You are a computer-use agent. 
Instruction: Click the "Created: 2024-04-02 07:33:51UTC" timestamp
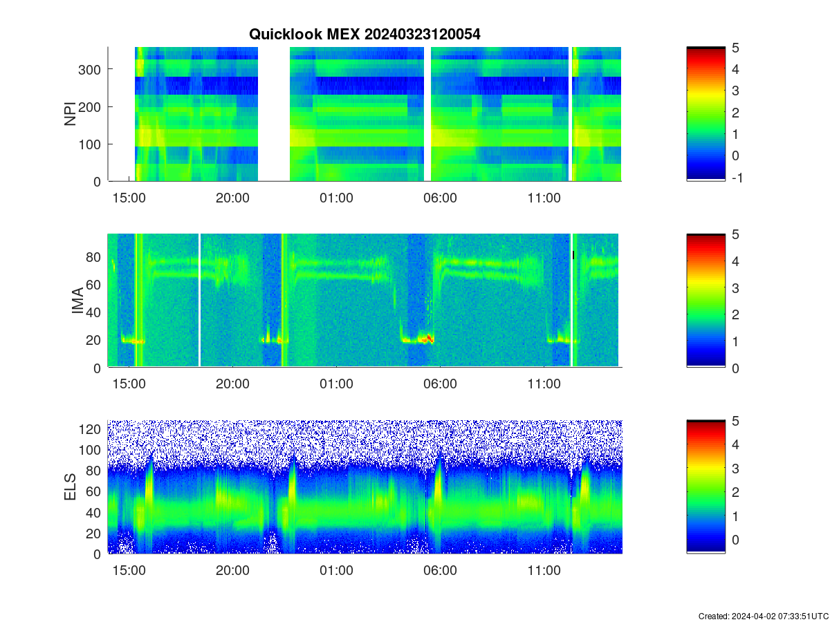(763, 616)
